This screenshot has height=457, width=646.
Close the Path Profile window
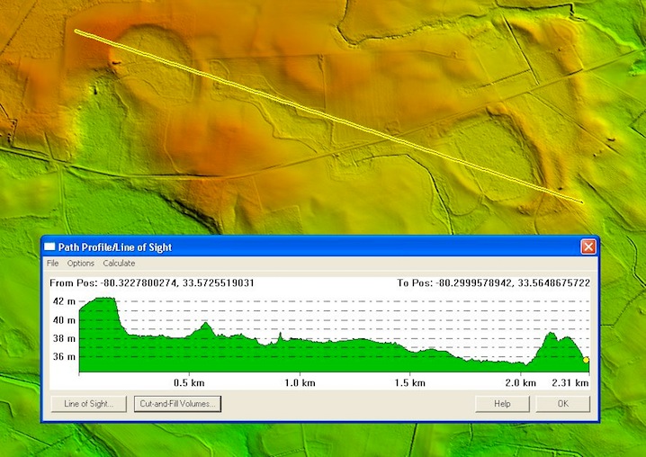click(588, 246)
